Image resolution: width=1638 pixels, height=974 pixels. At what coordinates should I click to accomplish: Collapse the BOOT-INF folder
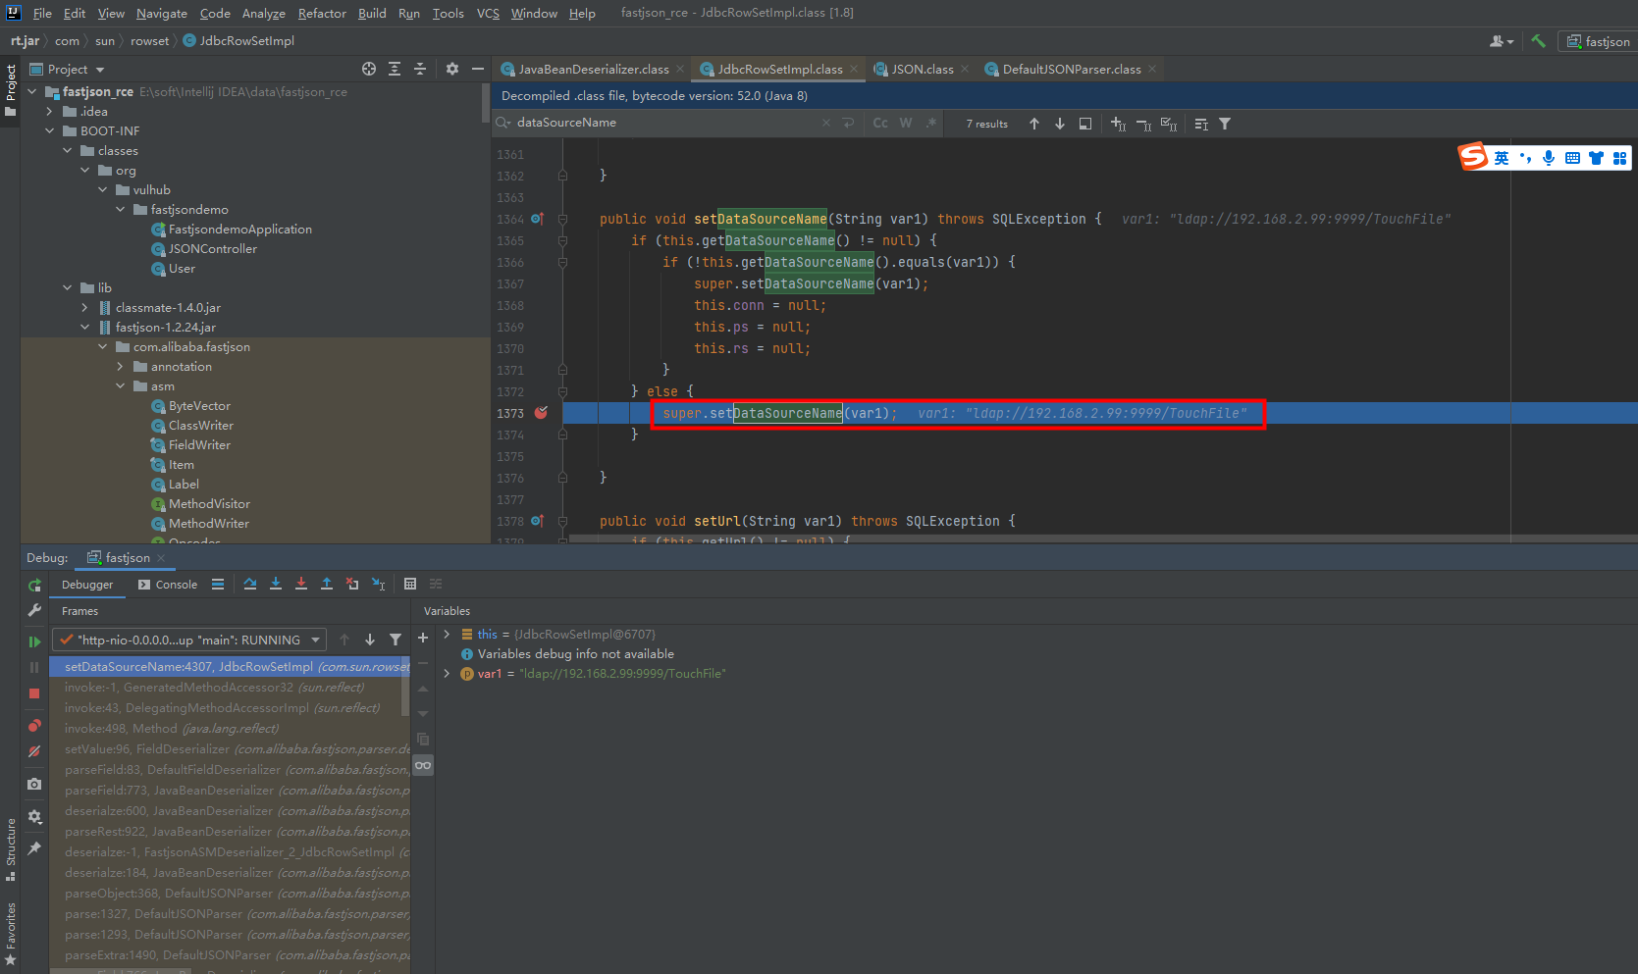[x=50, y=131]
